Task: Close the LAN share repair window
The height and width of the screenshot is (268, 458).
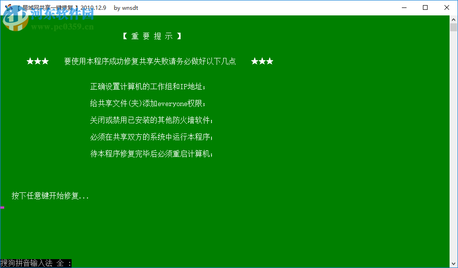Action: point(447,7)
